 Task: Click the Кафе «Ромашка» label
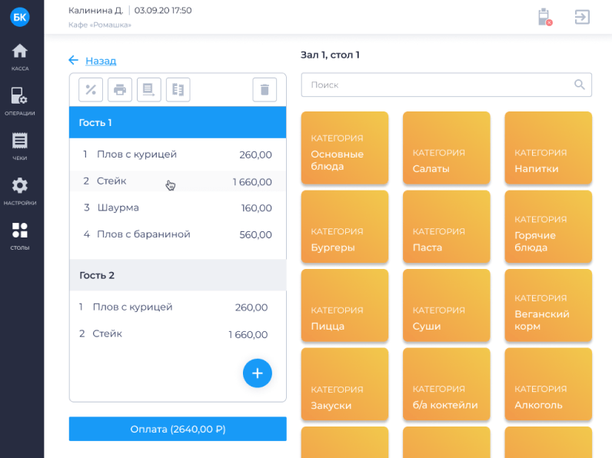[x=100, y=25]
